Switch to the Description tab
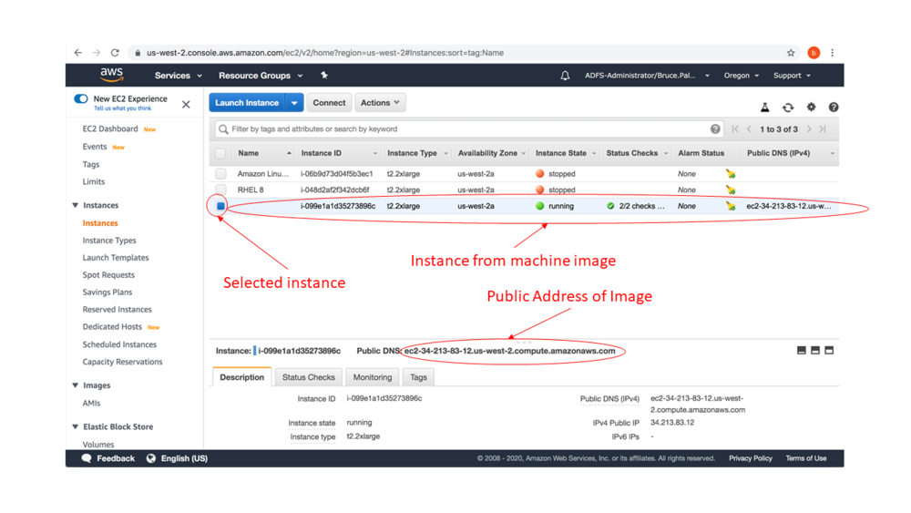Image resolution: width=911 pixels, height=513 pixels. 241,377
